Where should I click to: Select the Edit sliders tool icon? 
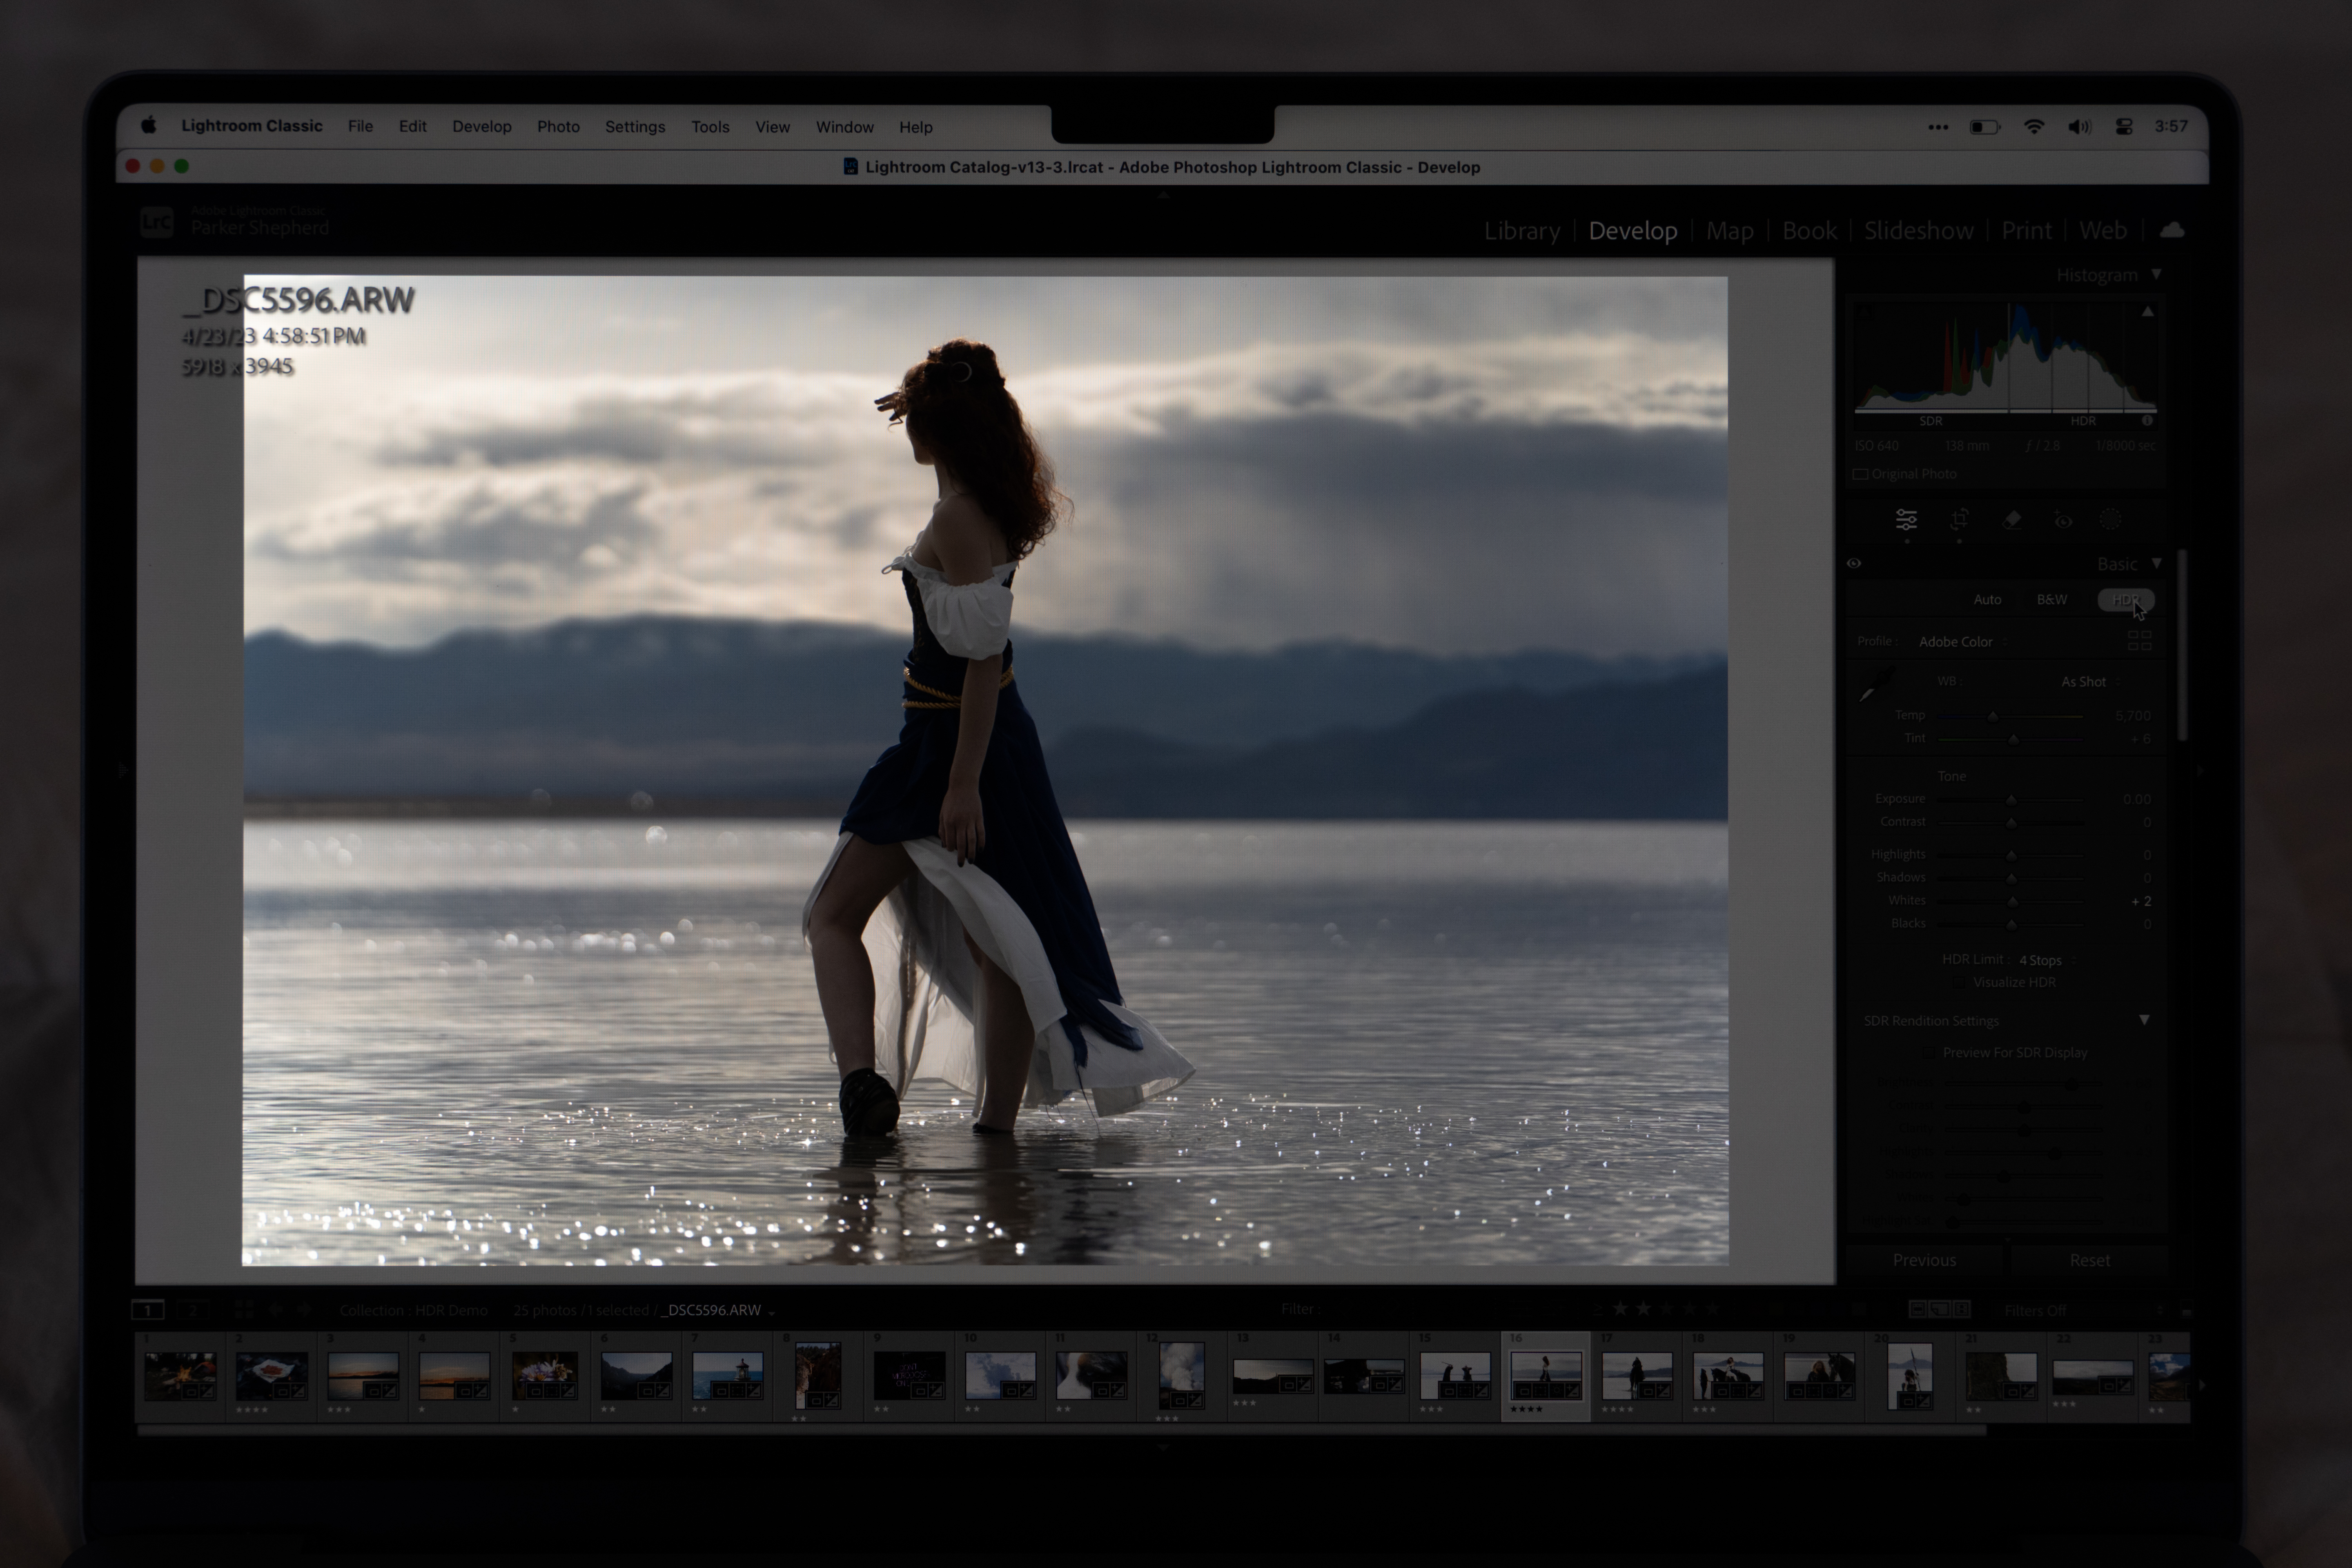pyautogui.click(x=1906, y=519)
